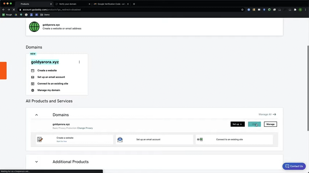This screenshot has width=309, height=173.
Task: Click Start for free link
Action: point(62,141)
